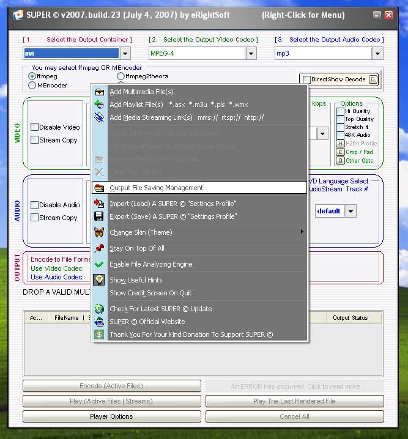Choose Export (Save) A SUPER Settings Profile
Viewport: 408px width, 439px height.
pos(199,216)
